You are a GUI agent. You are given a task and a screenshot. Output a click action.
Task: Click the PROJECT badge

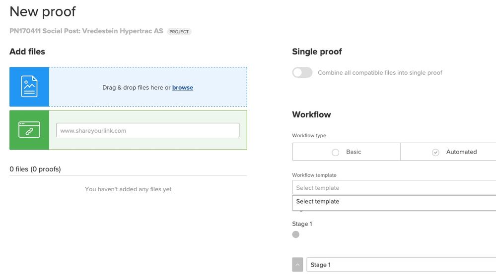[179, 32]
